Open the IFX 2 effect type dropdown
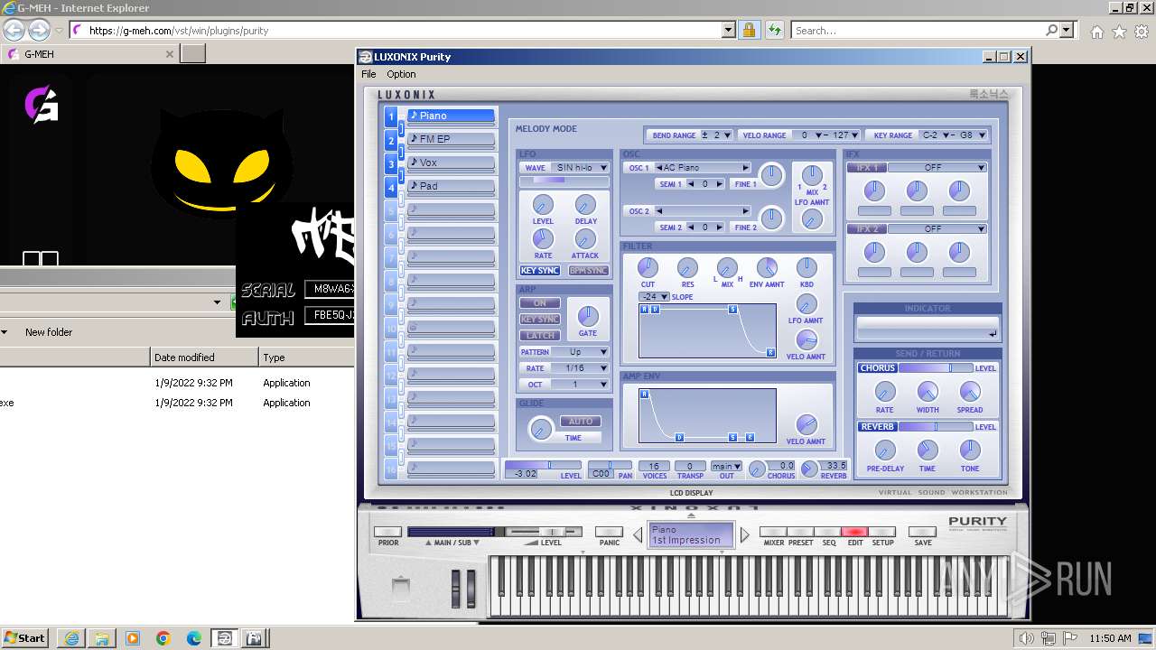The width and height of the screenshot is (1156, 650). [937, 229]
